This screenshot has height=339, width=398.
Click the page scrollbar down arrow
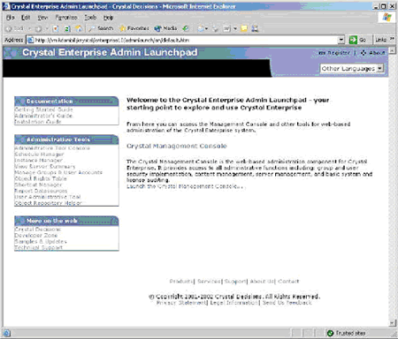point(392,323)
